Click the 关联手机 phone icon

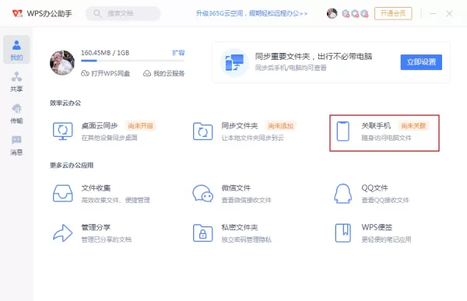pyautogui.click(x=342, y=131)
